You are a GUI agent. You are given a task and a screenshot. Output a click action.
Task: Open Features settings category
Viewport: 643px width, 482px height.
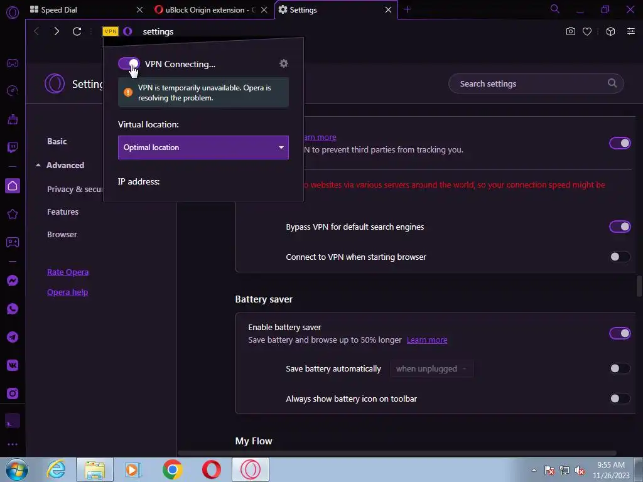tap(63, 212)
